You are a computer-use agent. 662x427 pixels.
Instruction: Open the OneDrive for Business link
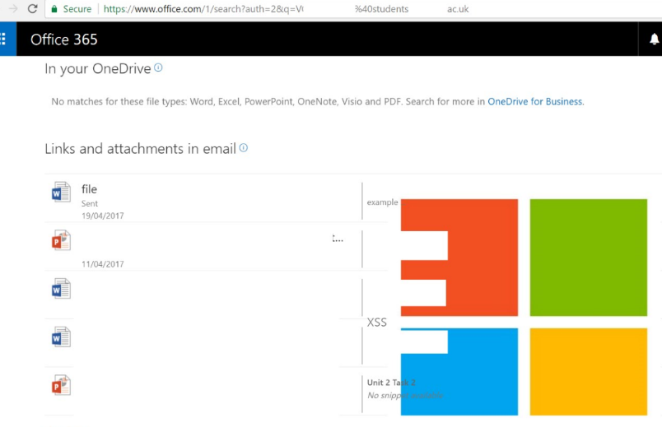(536, 102)
